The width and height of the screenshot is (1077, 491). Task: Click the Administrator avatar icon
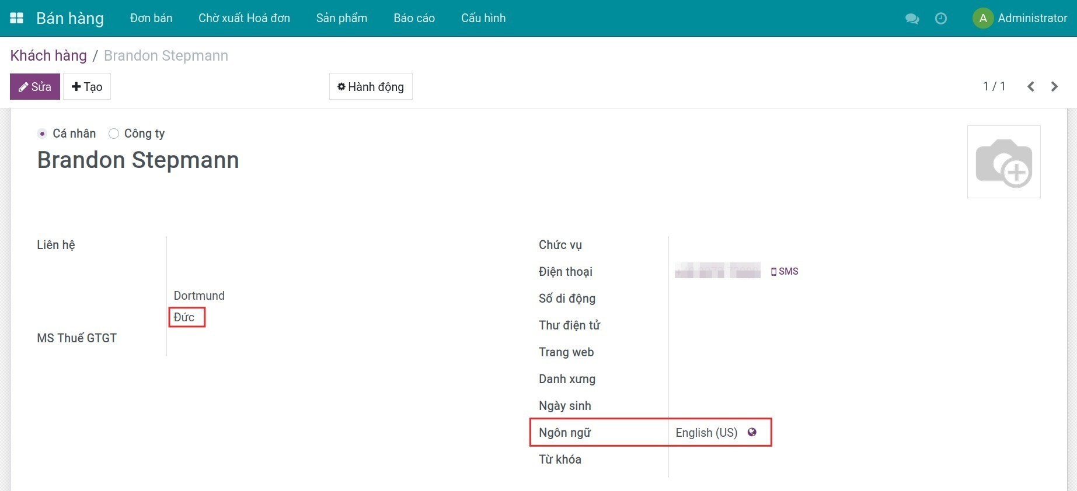tap(983, 18)
